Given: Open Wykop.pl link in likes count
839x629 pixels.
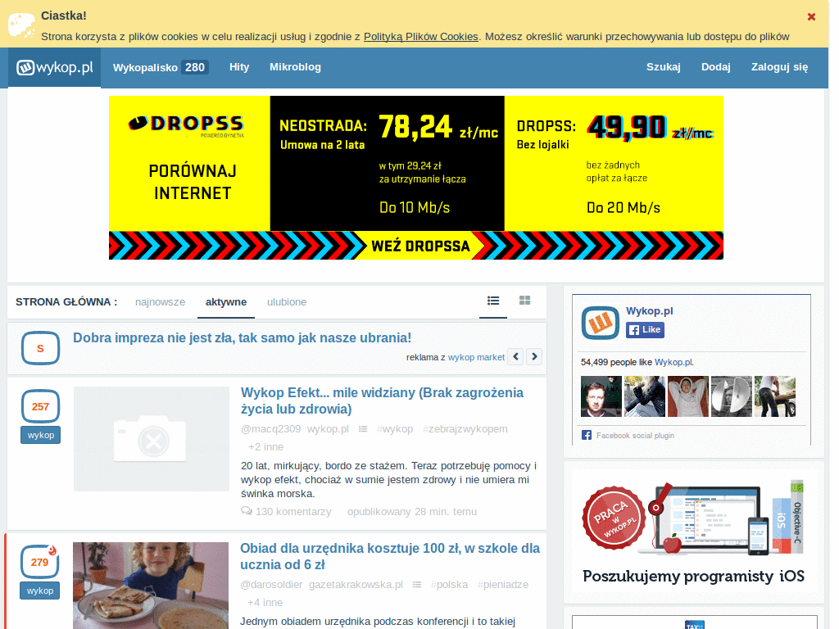Looking at the screenshot, I should (x=673, y=362).
